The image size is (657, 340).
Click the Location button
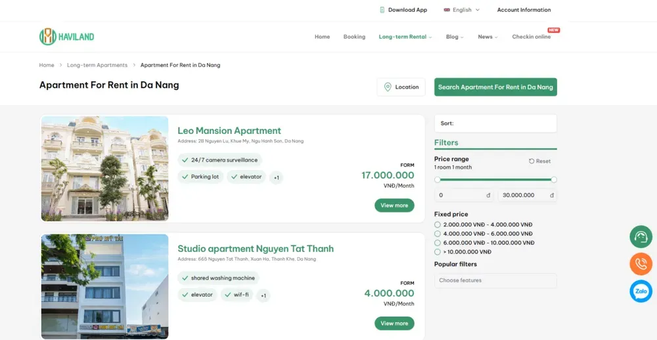401,87
